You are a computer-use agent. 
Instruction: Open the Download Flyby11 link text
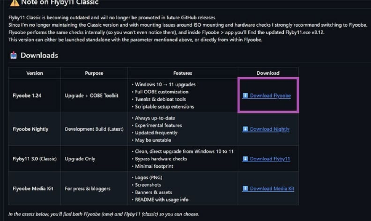click(270, 159)
